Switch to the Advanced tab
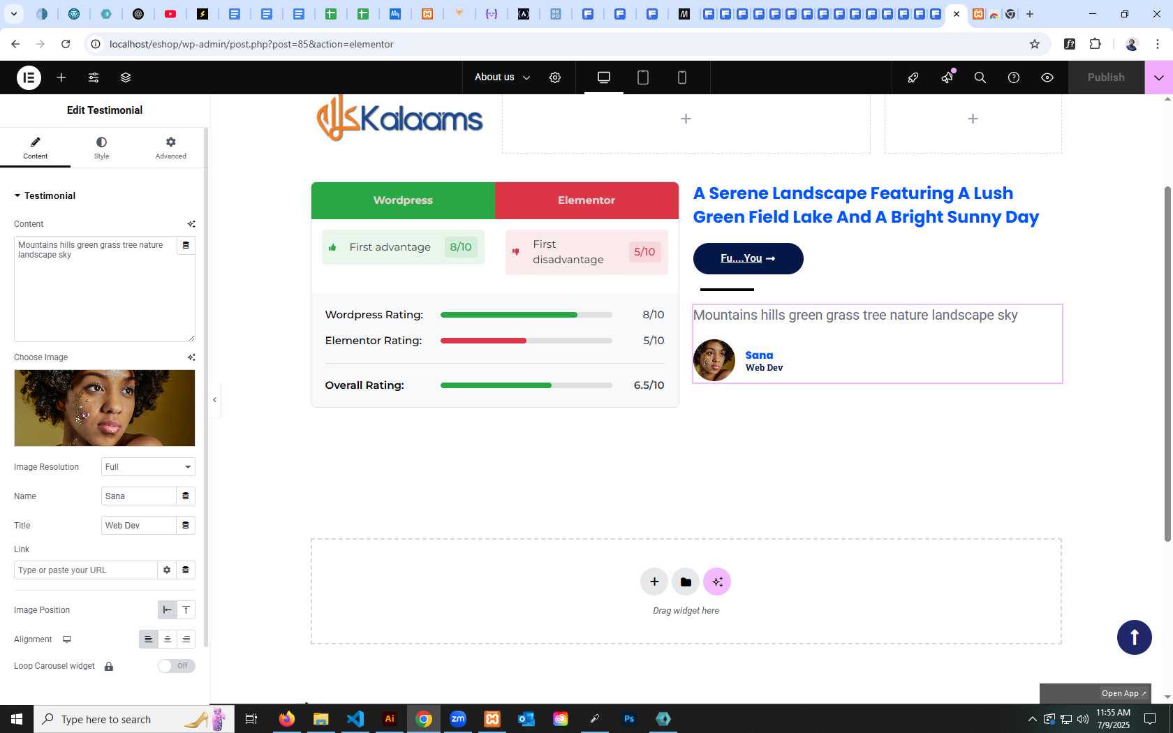1173x733 pixels. point(170,148)
